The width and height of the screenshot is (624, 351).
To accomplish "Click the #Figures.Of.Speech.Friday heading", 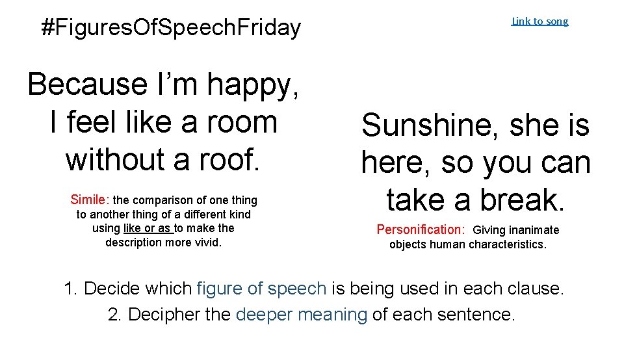I will 171,27.
